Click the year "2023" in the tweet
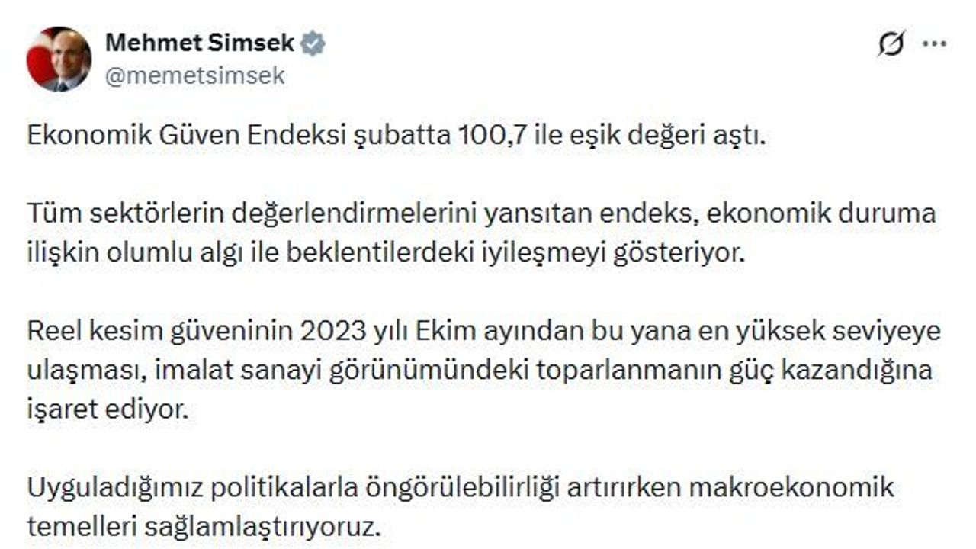 click(330, 332)
